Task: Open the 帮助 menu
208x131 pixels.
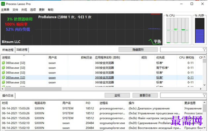Action: coord(51,10)
